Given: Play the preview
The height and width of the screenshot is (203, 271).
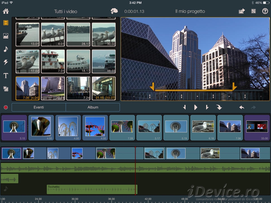Looking at the screenshot, I should coord(196,107).
